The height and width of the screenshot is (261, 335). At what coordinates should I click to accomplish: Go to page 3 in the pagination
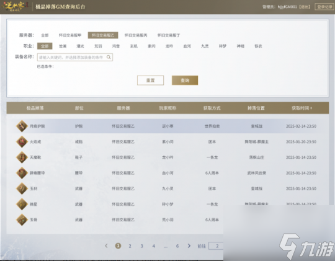141,246
